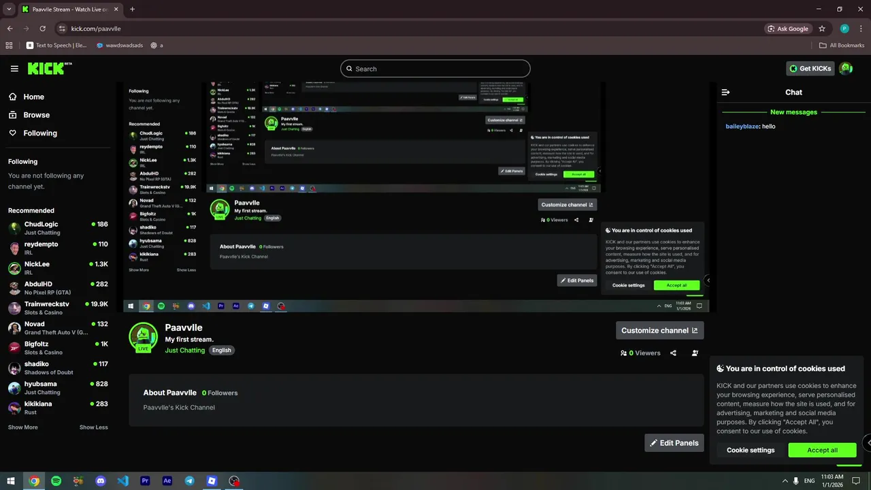Click the baileyblaze username in chat
This screenshot has width=871, height=490.
pos(742,127)
